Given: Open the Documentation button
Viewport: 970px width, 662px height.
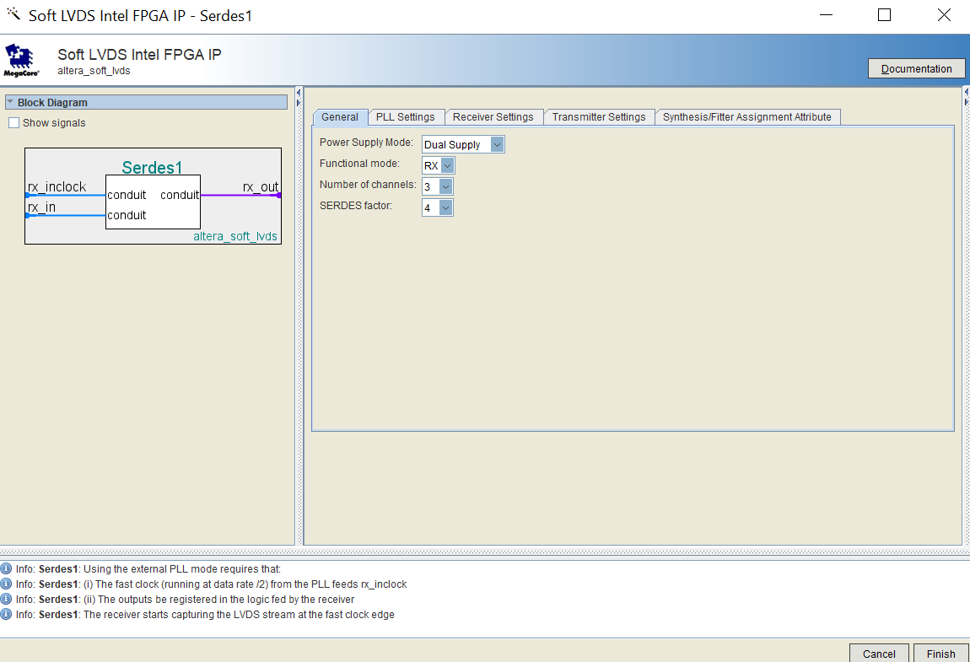Looking at the screenshot, I should click(x=916, y=68).
